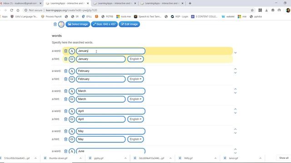Delete the selected image with the trash icon
The height and width of the screenshot is (163, 291).
(55, 24)
